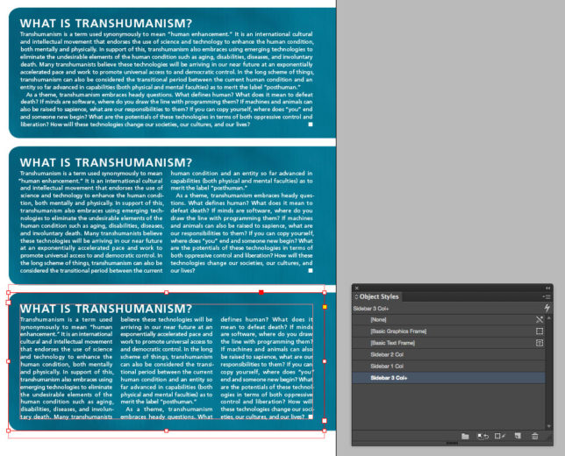Select the Object Styles tab
The image size is (565, 456).
pyautogui.click(x=377, y=296)
